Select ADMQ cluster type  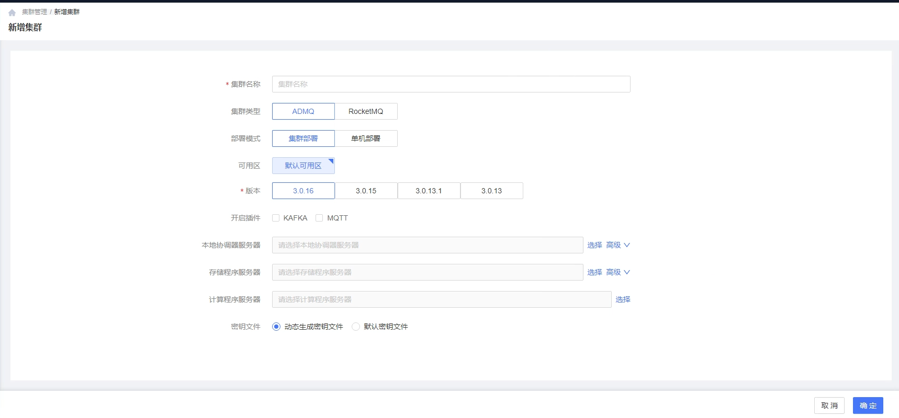[304, 111]
